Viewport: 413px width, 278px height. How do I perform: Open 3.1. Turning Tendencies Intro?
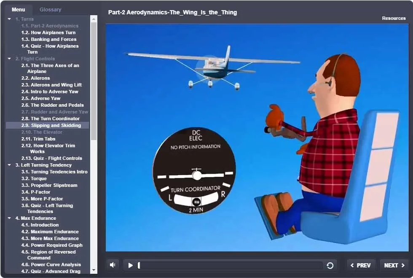[x=54, y=172]
